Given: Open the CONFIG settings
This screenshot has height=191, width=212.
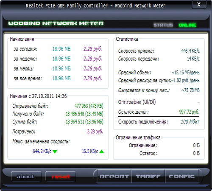Looking at the screenshot, I should (x=182, y=176).
